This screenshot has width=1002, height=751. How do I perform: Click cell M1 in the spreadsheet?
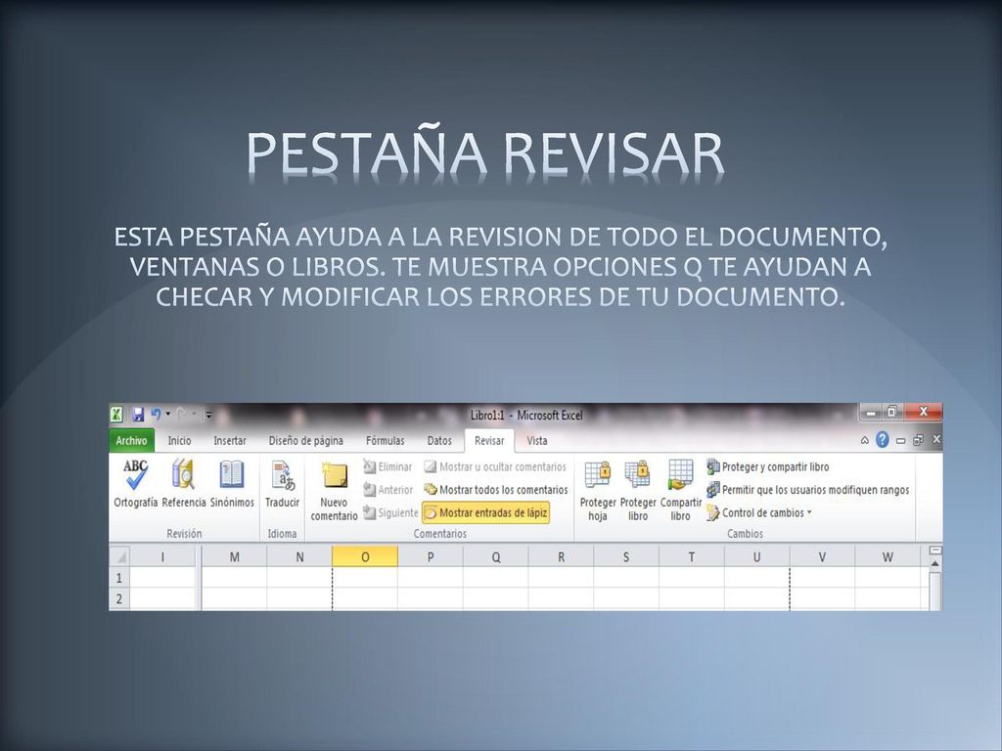[x=235, y=578]
